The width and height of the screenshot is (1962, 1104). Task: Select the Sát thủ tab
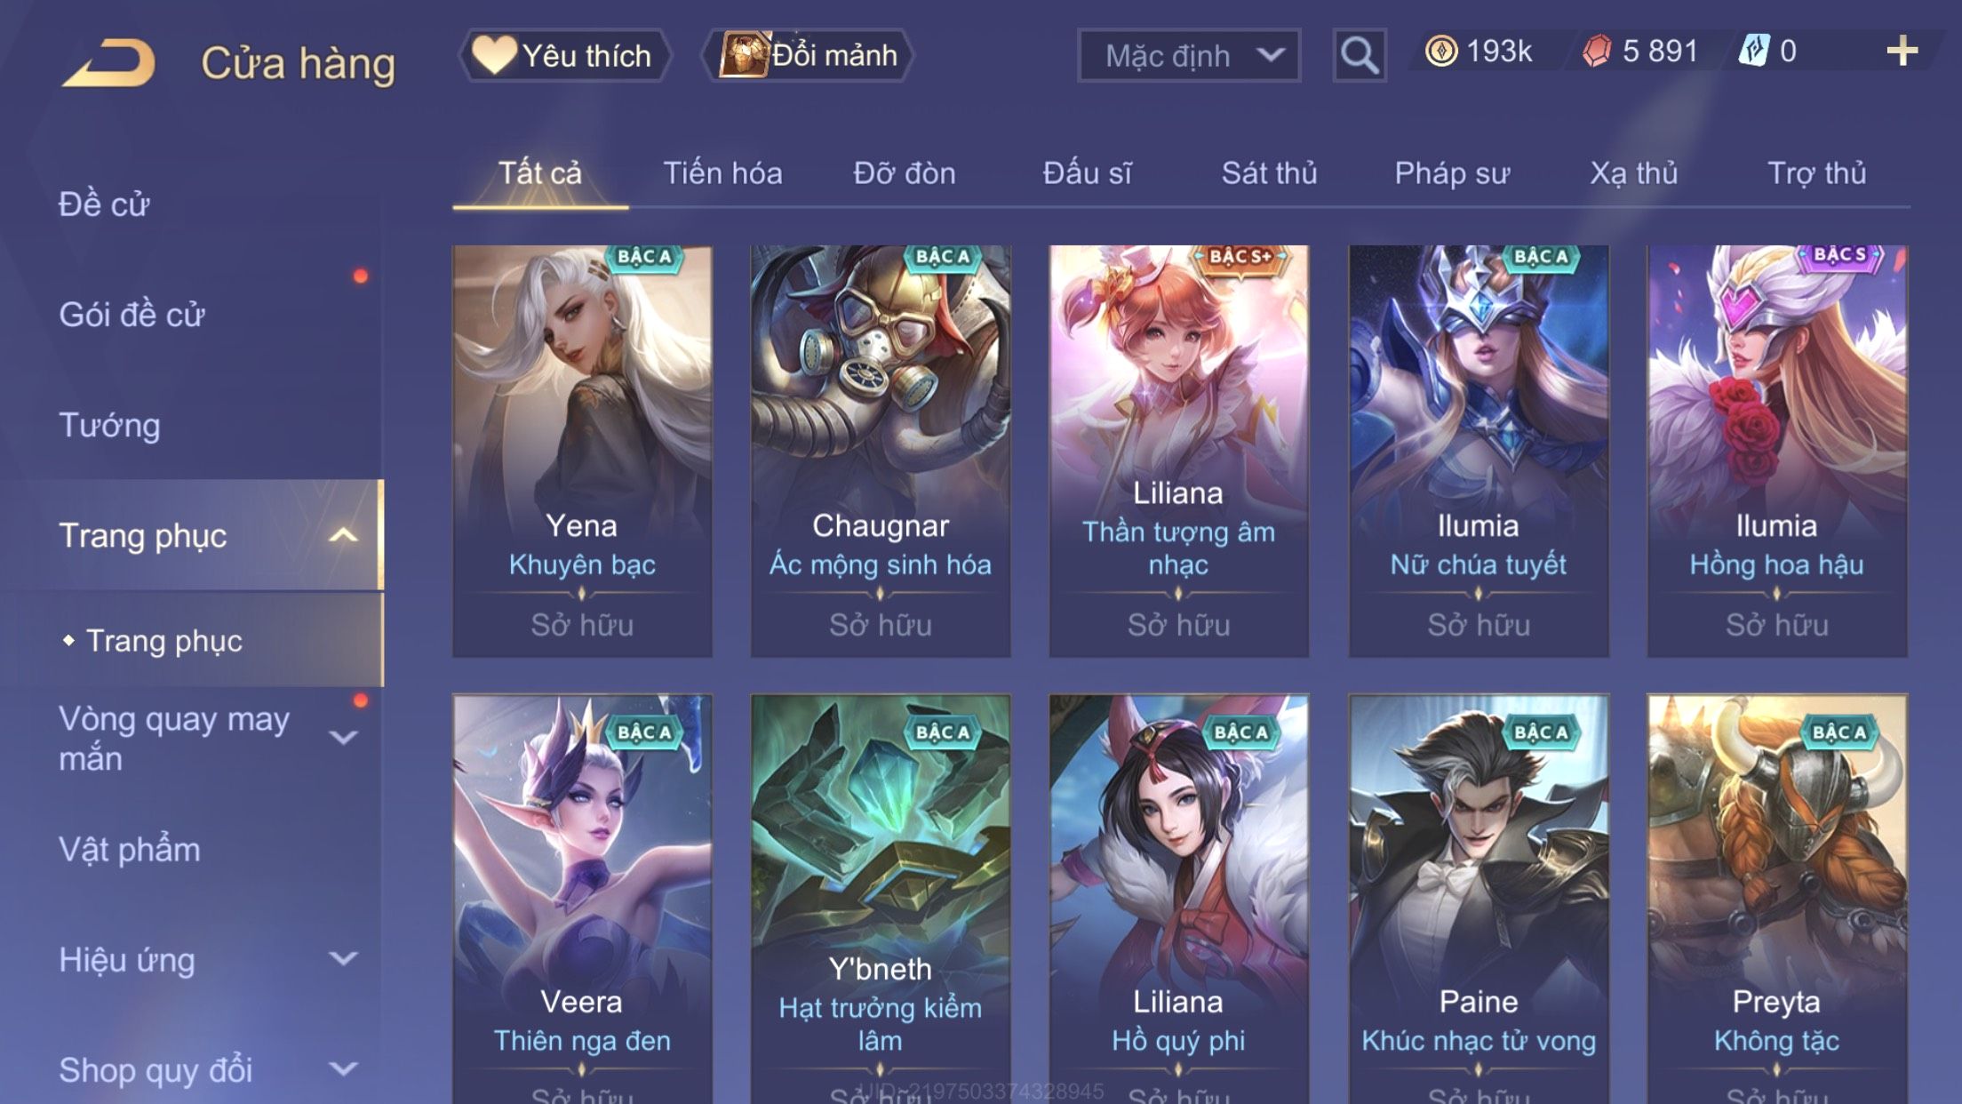pyautogui.click(x=1269, y=173)
